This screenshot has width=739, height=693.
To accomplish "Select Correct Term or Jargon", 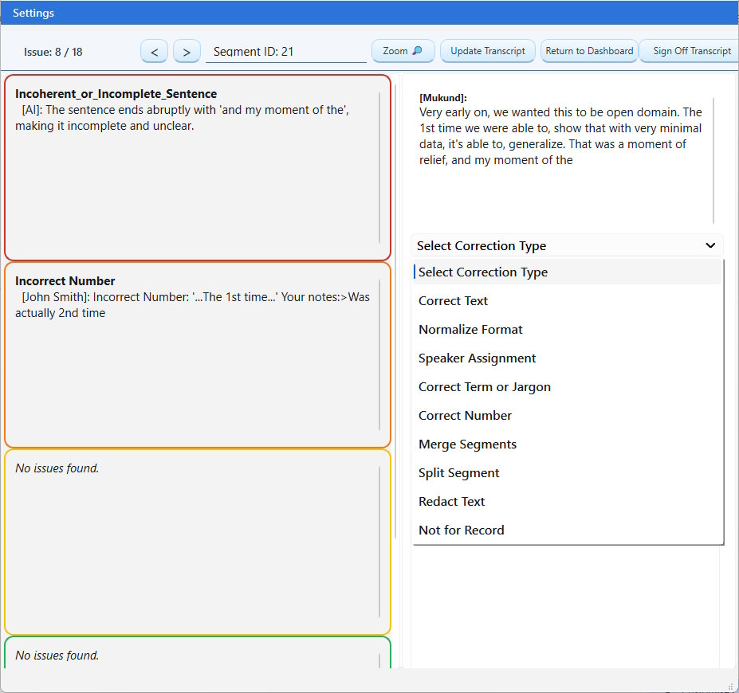I will click(568, 387).
